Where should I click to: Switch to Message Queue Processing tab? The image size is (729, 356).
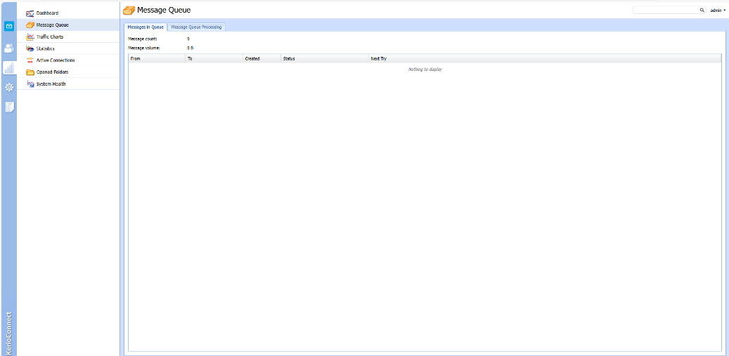point(196,27)
